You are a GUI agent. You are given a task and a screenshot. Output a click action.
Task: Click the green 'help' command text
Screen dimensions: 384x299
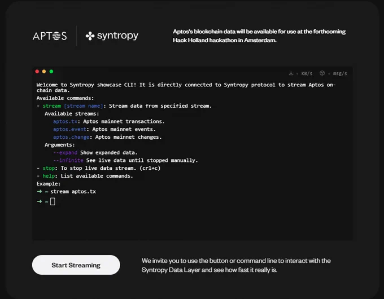pos(49,176)
